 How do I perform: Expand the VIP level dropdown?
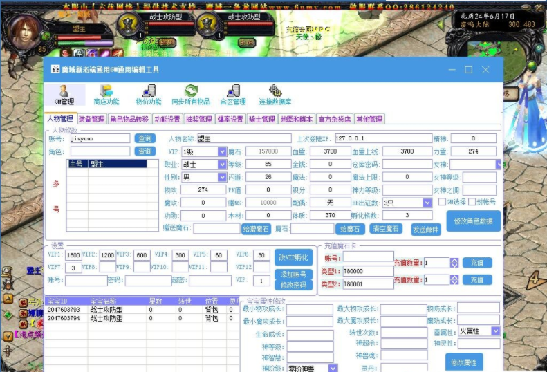point(222,151)
